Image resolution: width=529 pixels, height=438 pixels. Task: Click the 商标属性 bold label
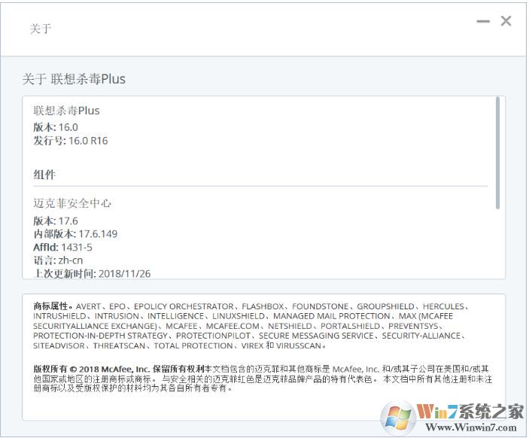(x=50, y=306)
